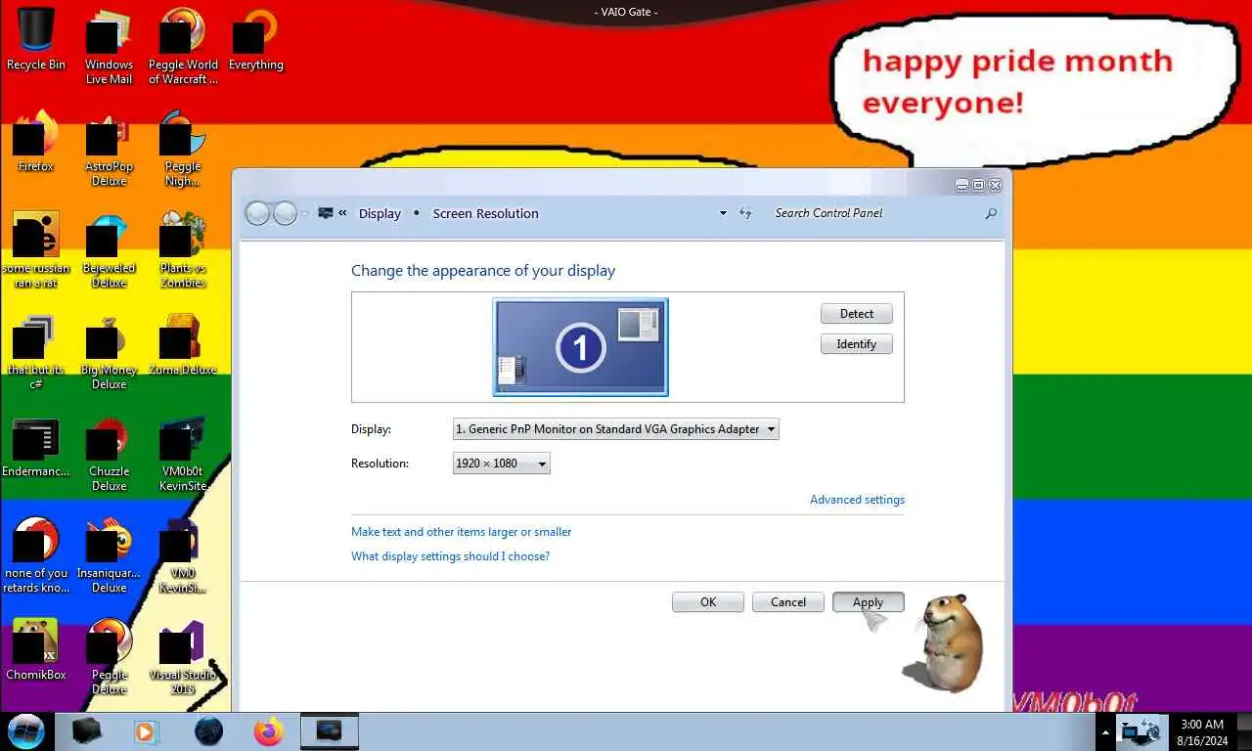This screenshot has height=751, width=1252.
Task: Click the search magnifier icon
Action: (x=991, y=213)
